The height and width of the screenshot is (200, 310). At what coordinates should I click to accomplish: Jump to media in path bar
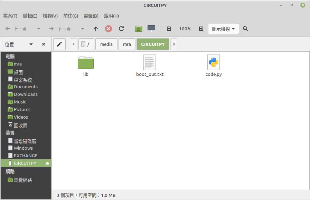(x=106, y=44)
